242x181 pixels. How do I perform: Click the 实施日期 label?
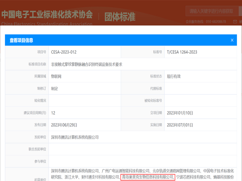coord(156,125)
